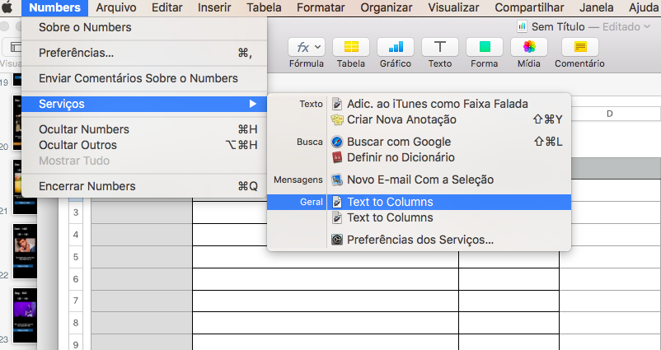Open the Arquivo menu

(x=116, y=7)
